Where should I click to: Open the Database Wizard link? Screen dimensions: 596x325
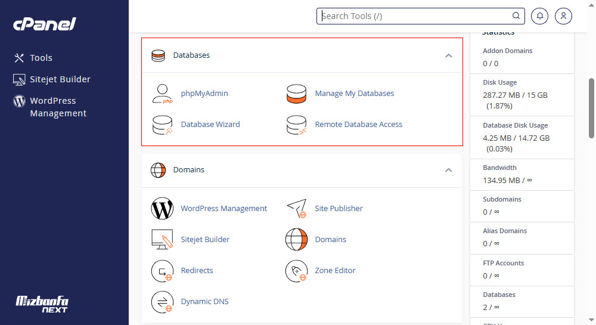210,124
